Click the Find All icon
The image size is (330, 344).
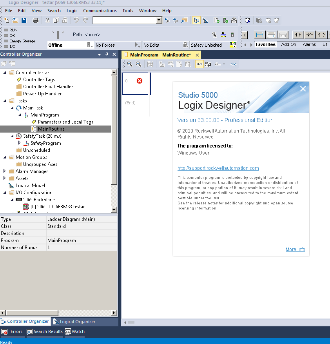(185, 20)
